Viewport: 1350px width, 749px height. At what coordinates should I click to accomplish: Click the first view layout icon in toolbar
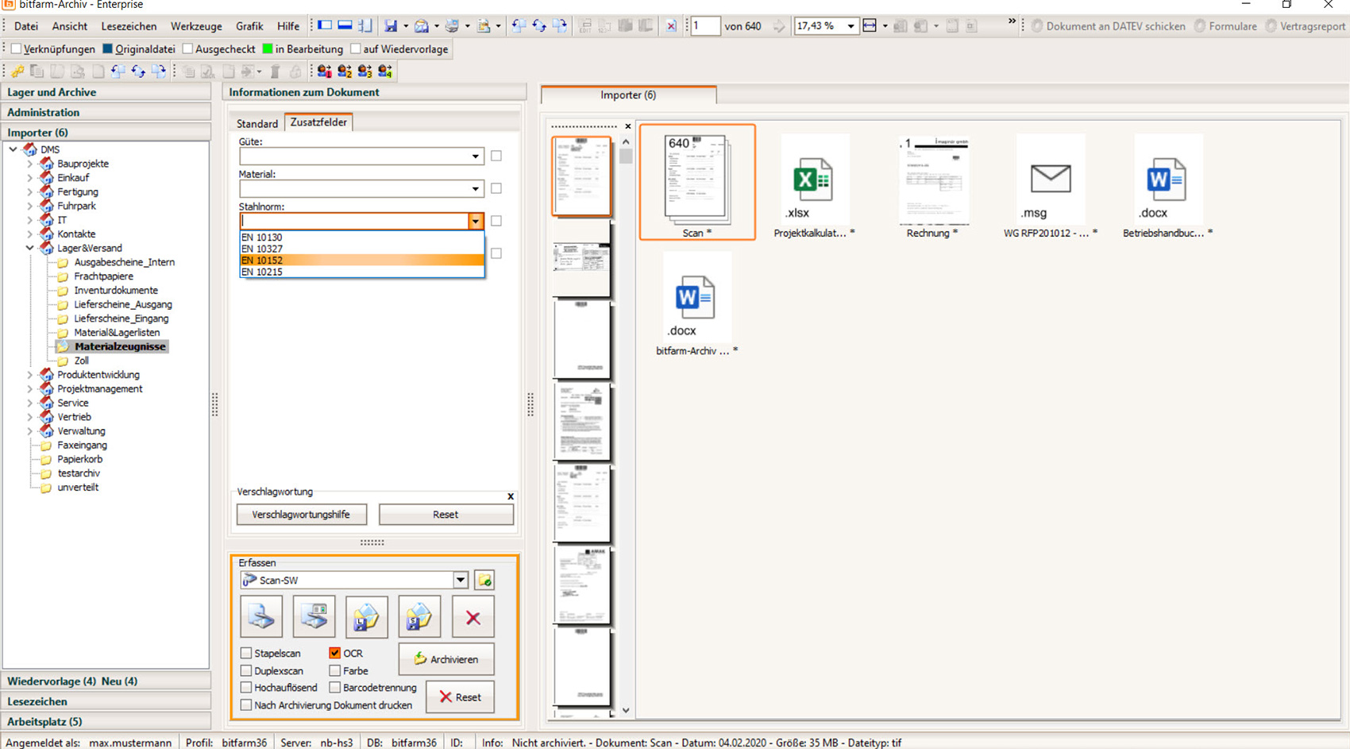[325, 25]
